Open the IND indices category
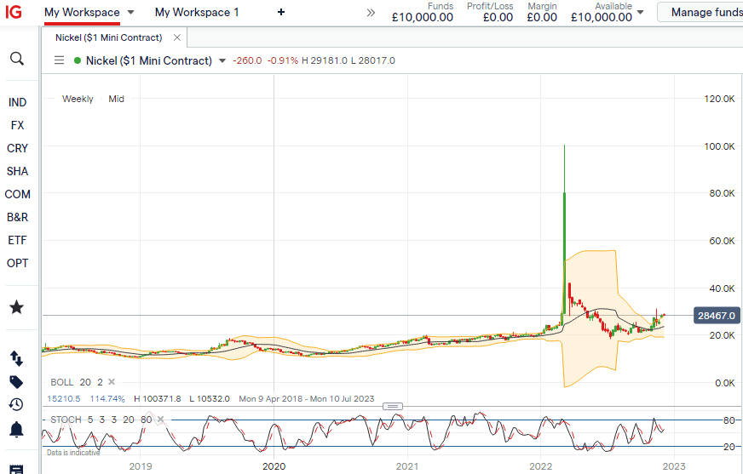 pyautogui.click(x=17, y=102)
